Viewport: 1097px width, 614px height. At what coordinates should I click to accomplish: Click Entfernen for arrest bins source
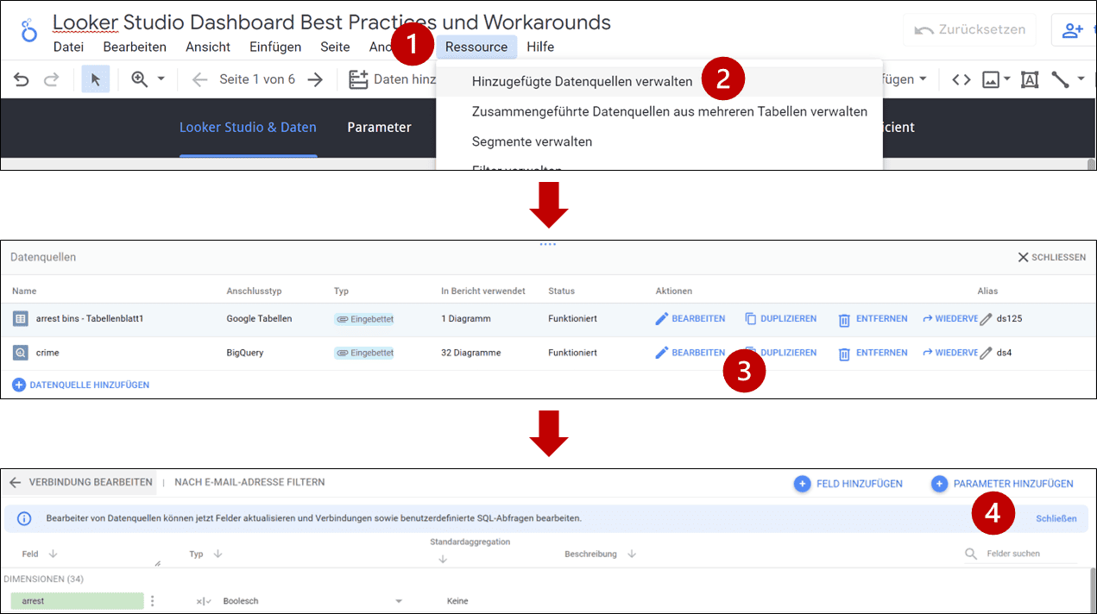[x=873, y=319]
